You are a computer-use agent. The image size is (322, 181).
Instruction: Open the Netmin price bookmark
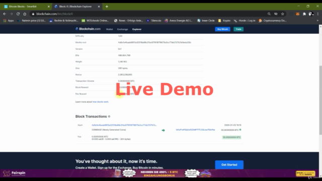pos(31,21)
